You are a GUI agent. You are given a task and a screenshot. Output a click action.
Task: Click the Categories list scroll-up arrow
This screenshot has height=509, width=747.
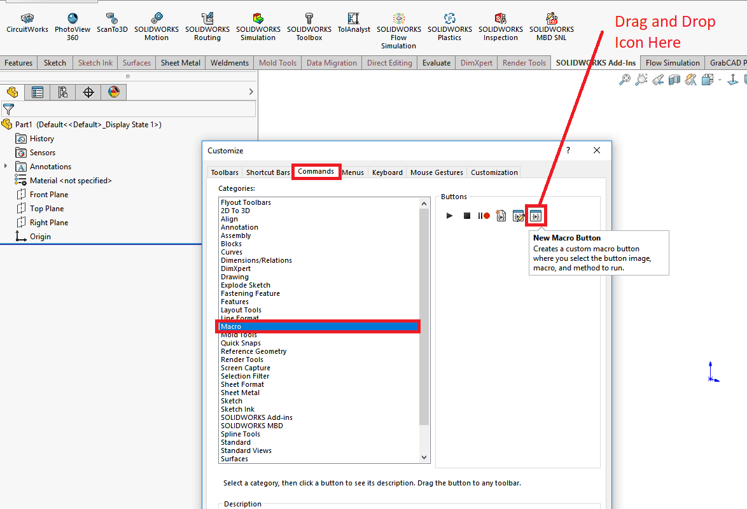(424, 204)
